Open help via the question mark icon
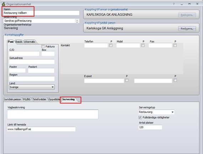Screen dimensions: 203x154 174,4
